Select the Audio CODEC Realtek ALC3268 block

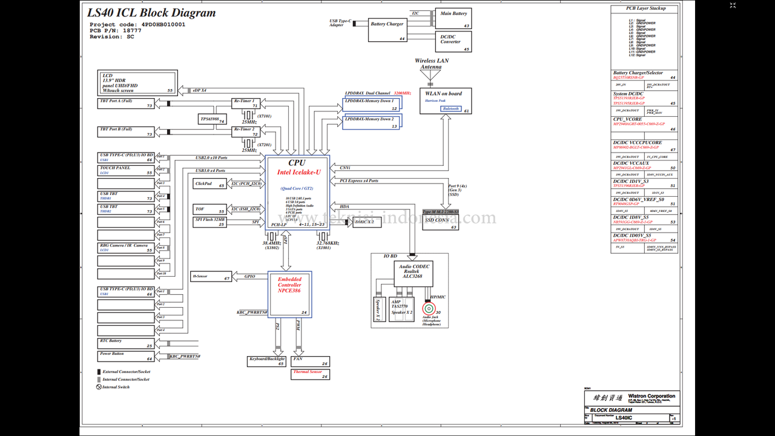[x=414, y=274]
